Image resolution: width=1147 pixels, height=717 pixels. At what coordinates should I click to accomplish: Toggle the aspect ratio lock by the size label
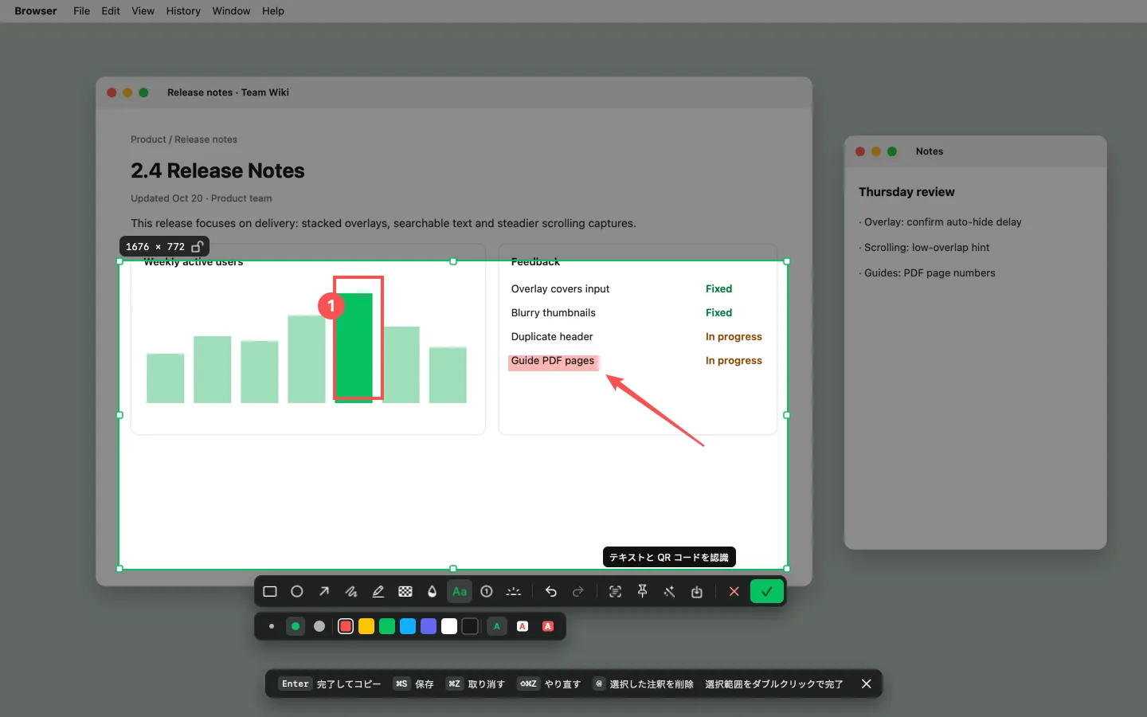tap(198, 247)
